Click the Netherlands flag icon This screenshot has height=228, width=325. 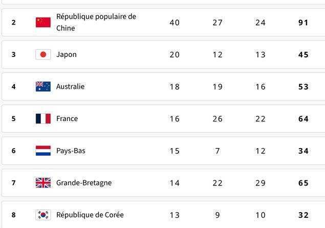tap(43, 151)
